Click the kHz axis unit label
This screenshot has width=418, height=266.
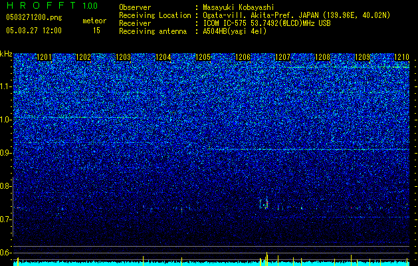pyautogui.click(x=6, y=54)
